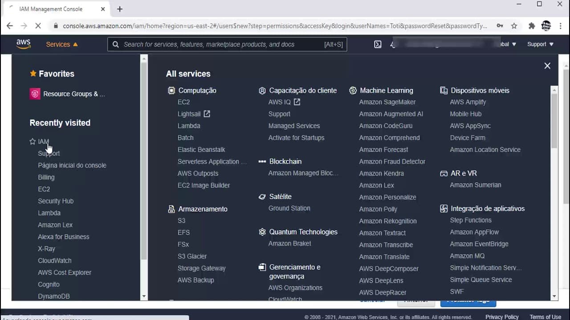Viewport: 570px width, 320px height.
Task: Open Amazon Polly
Action: tap(378, 209)
